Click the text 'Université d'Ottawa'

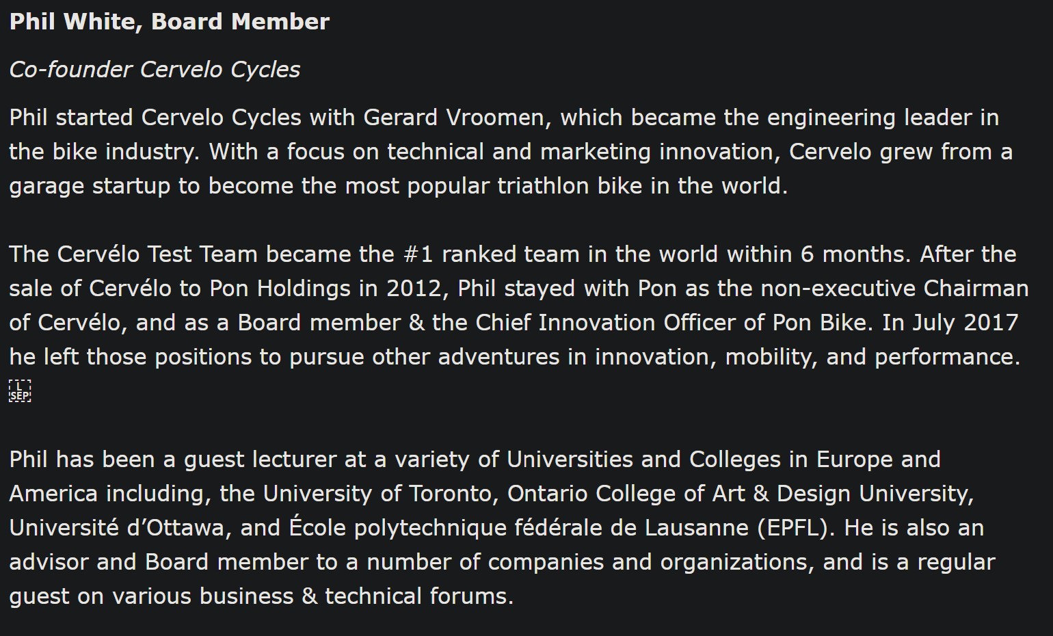pyautogui.click(x=117, y=528)
